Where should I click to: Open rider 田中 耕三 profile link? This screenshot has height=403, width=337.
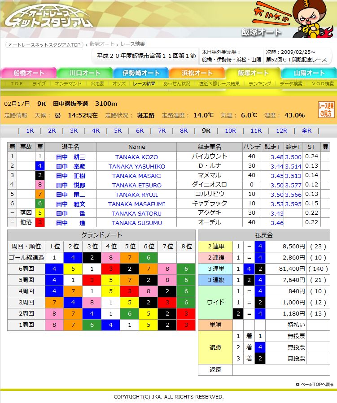click(70, 157)
